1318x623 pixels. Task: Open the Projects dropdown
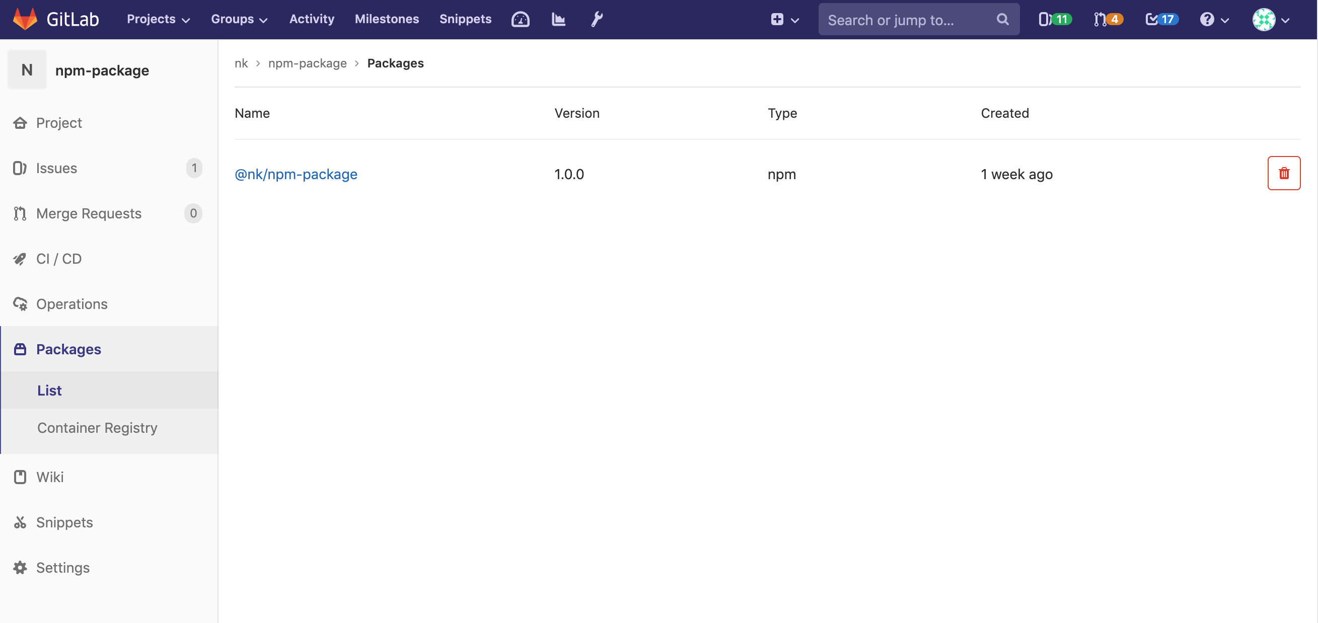tap(157, 19)
